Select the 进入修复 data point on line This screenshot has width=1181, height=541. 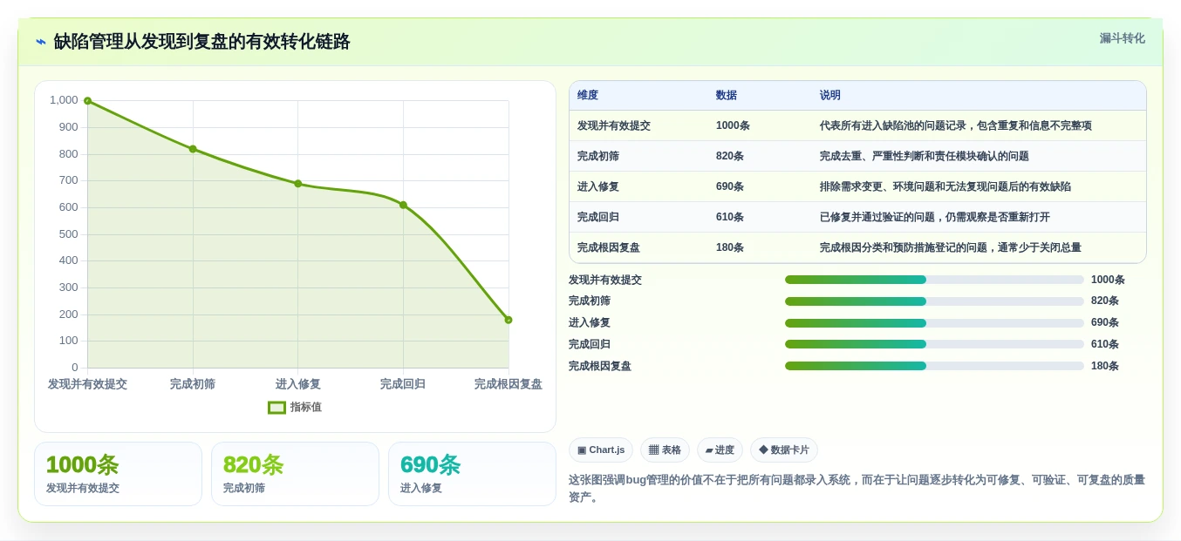coord(298,184)
